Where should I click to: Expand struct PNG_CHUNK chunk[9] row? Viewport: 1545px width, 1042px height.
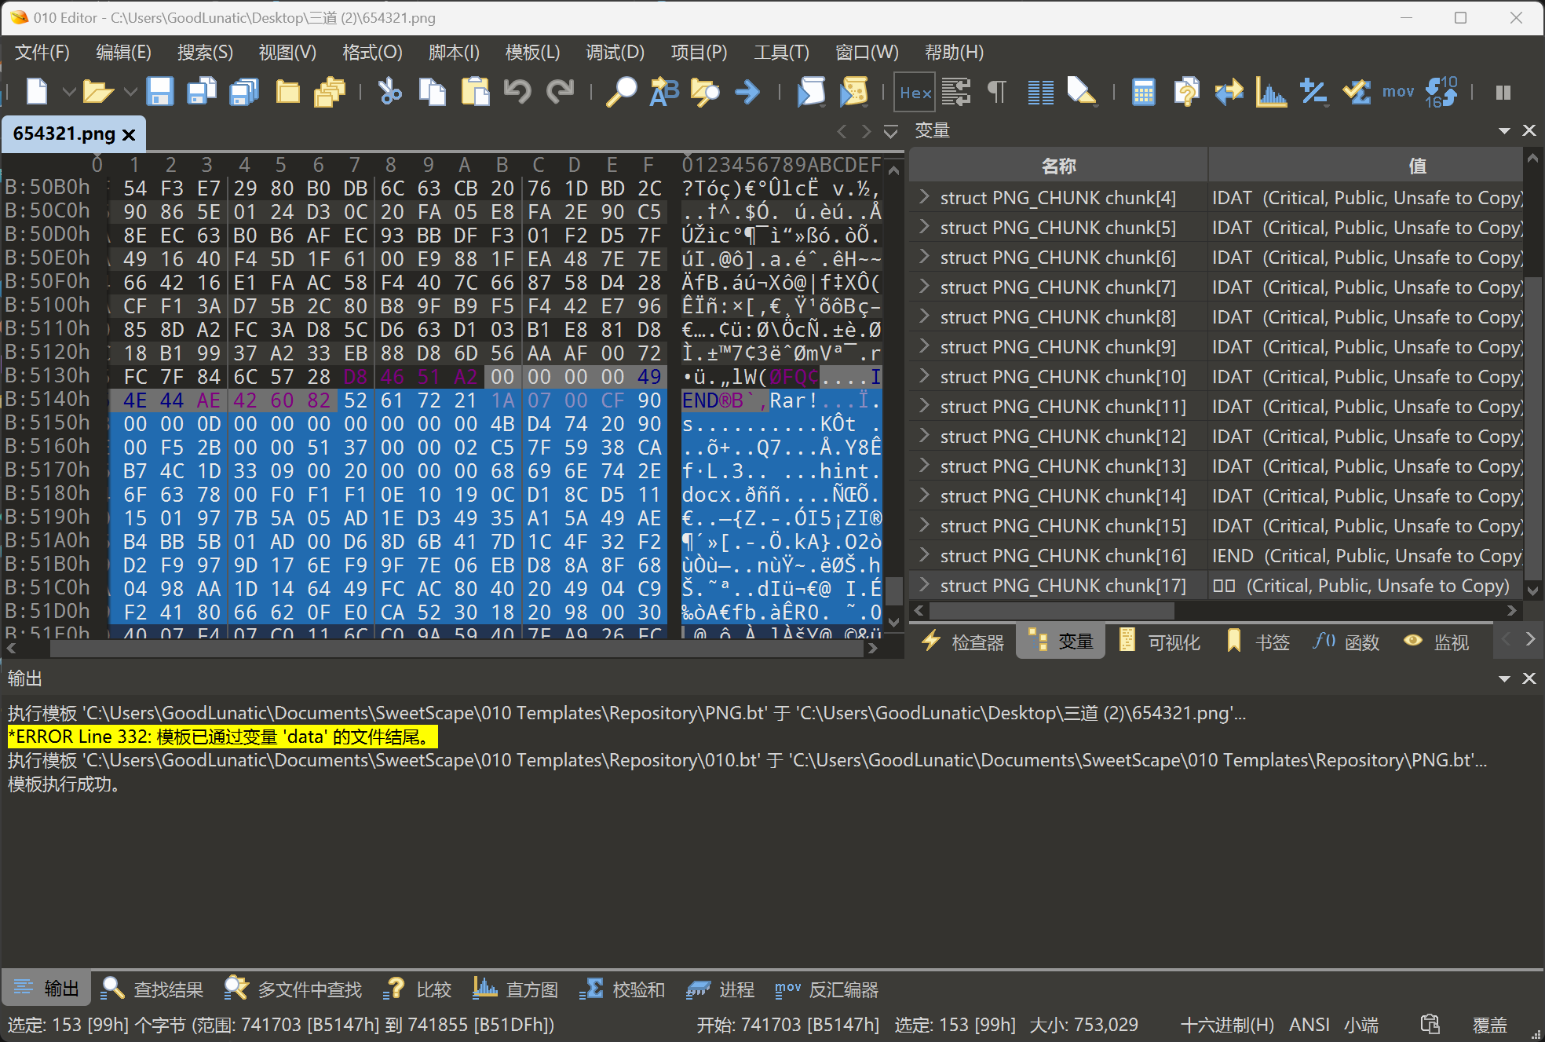tap(924, 346)
